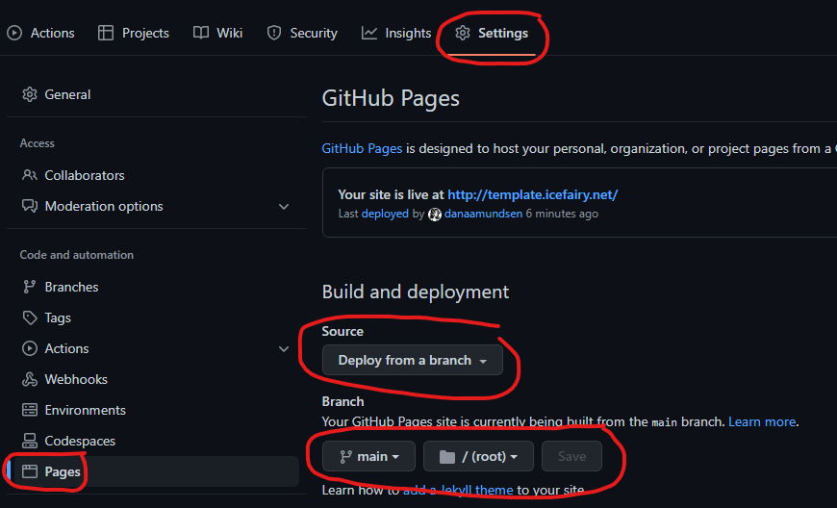Viewport: 837px width, 508px height.
Task: Open the main branch selector dropdown
Action: click(x=368, y=456)
